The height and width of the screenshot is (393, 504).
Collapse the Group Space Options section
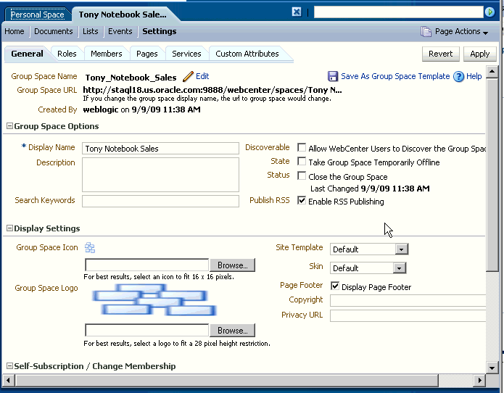coord(9,126)
